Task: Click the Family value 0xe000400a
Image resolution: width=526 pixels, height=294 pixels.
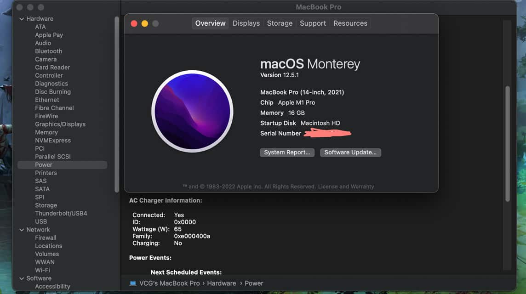Action: [x=192, y=236]
